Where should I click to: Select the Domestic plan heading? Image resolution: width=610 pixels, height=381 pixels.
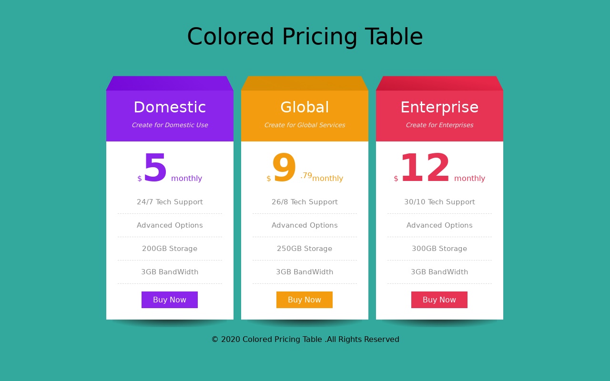170,108
